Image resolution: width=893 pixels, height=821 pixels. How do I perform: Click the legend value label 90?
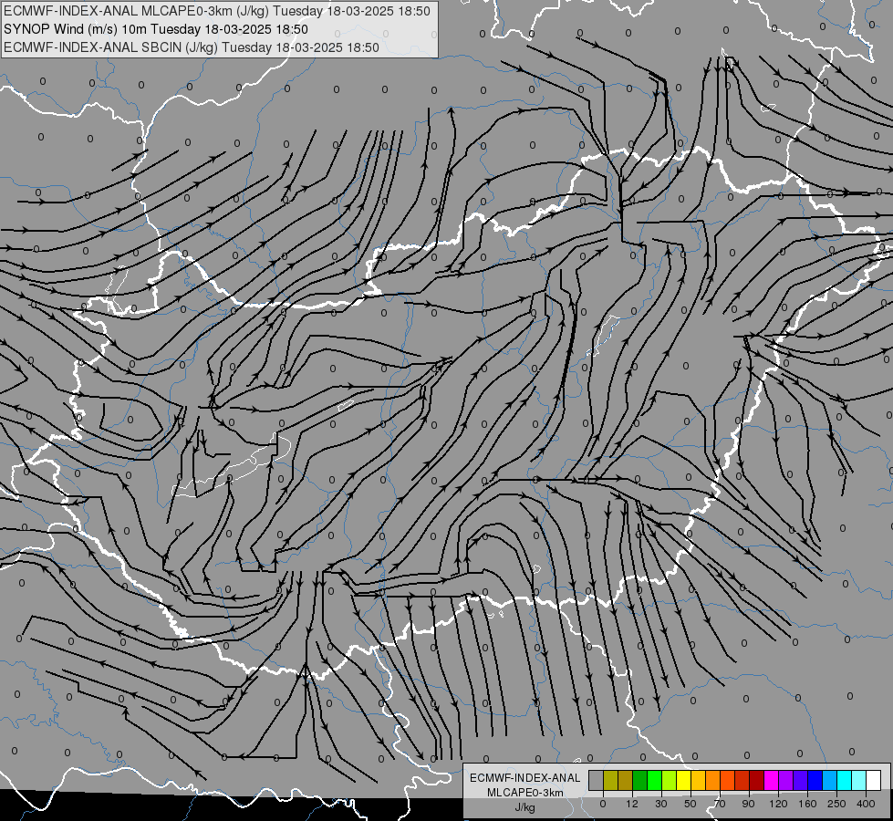coord(748,804)
